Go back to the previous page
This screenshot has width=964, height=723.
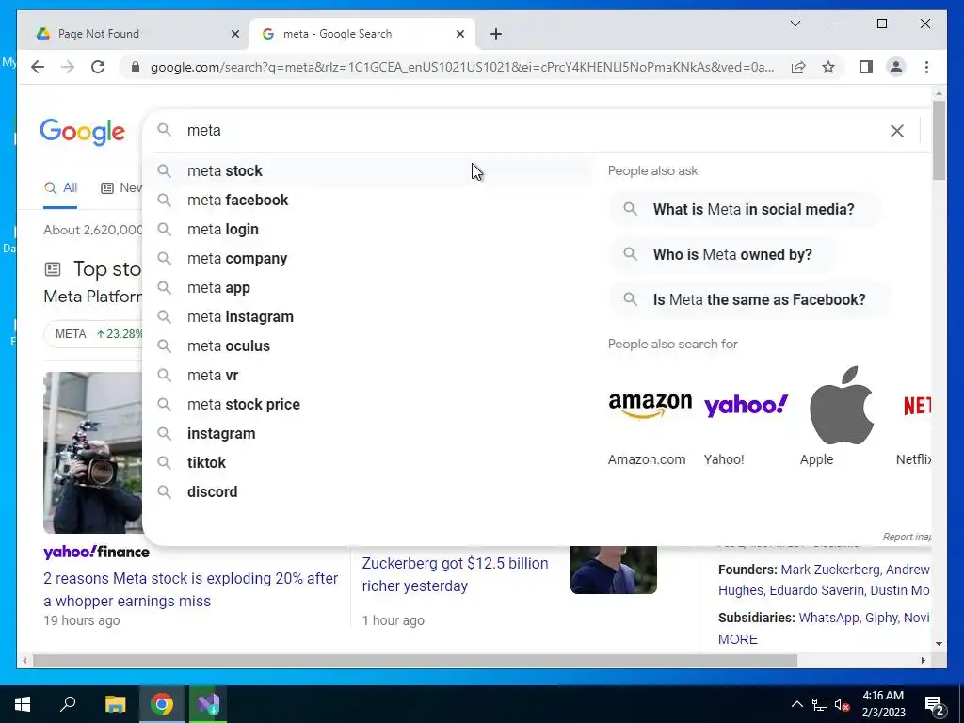(38, 67)
